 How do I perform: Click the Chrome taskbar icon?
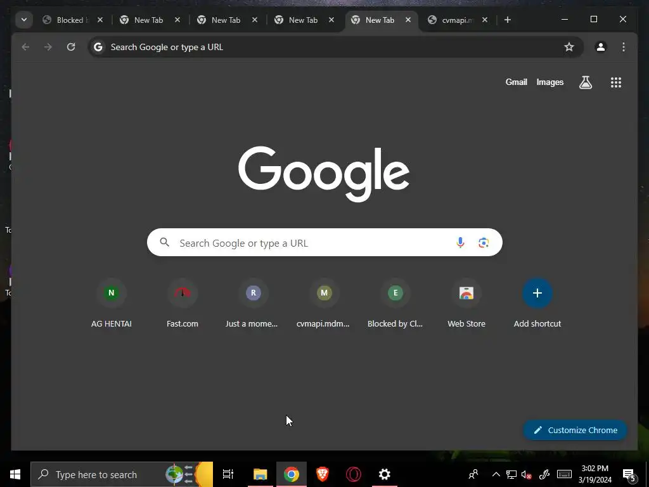pyautogui.click(x=292, y=474)
